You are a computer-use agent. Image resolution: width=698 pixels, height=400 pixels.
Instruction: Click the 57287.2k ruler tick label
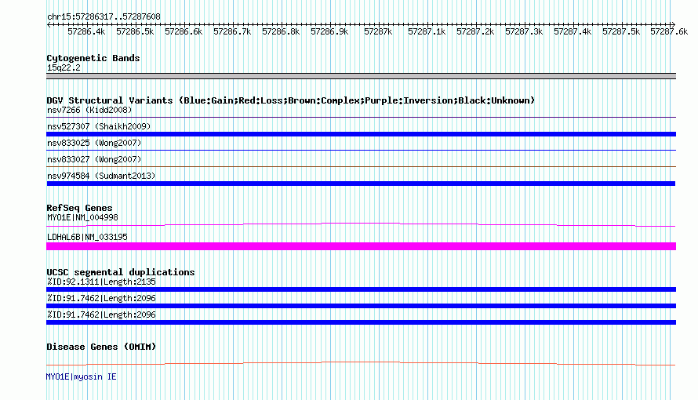click(475, 31)
